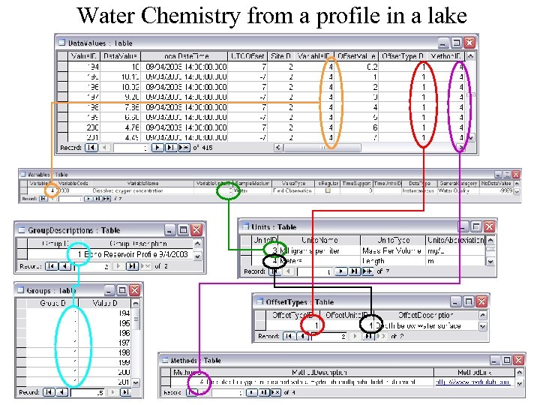Click record number field in Groups table
The image size is (540, 405).
pyautogui.click(x=88, y=392)
